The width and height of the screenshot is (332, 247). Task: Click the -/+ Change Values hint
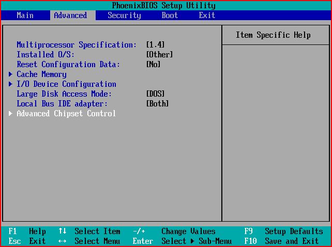coord(174,231)
